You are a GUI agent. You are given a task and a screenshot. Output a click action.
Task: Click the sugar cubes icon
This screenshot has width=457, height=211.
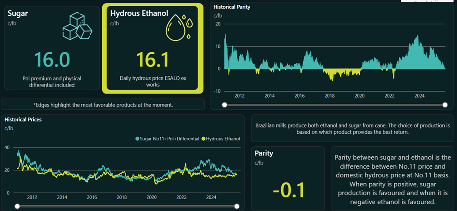pos(77,27)
